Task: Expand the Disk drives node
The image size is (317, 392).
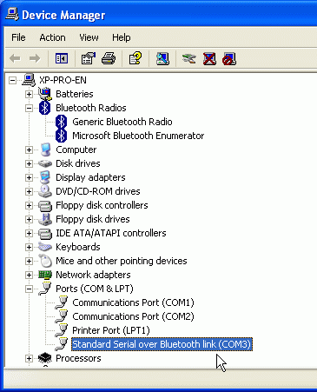Action: coord(29,163)
